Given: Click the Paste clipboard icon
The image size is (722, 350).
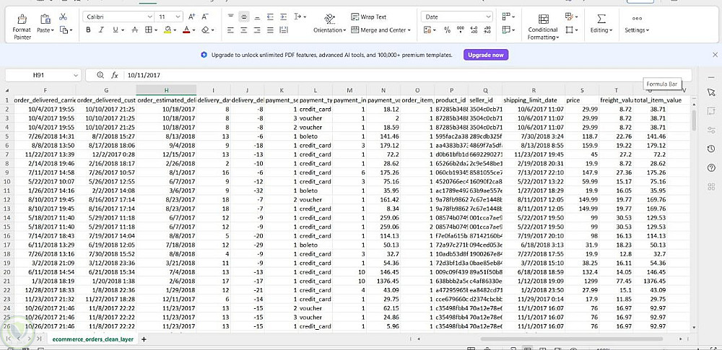Looking at the screenshot, I should 45,19.
